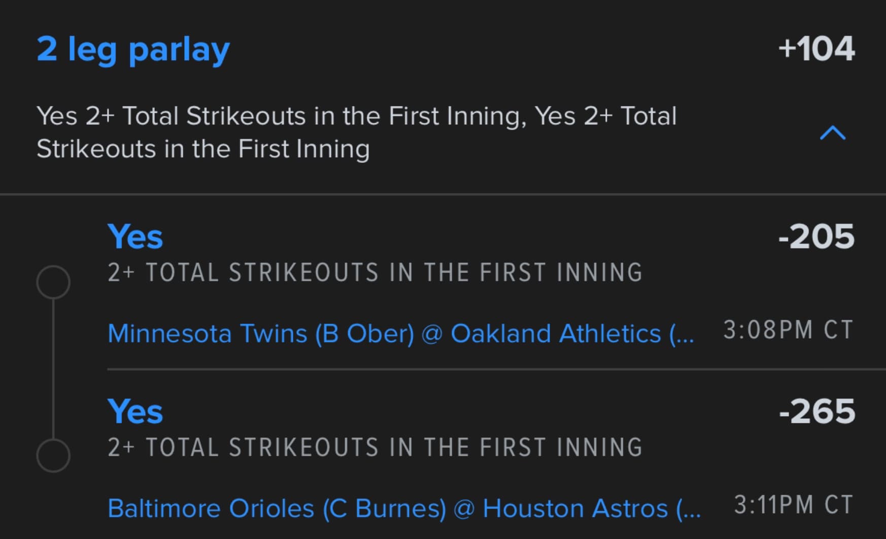
Task: Click the parlay summary description text
Action: pos(355,132)
